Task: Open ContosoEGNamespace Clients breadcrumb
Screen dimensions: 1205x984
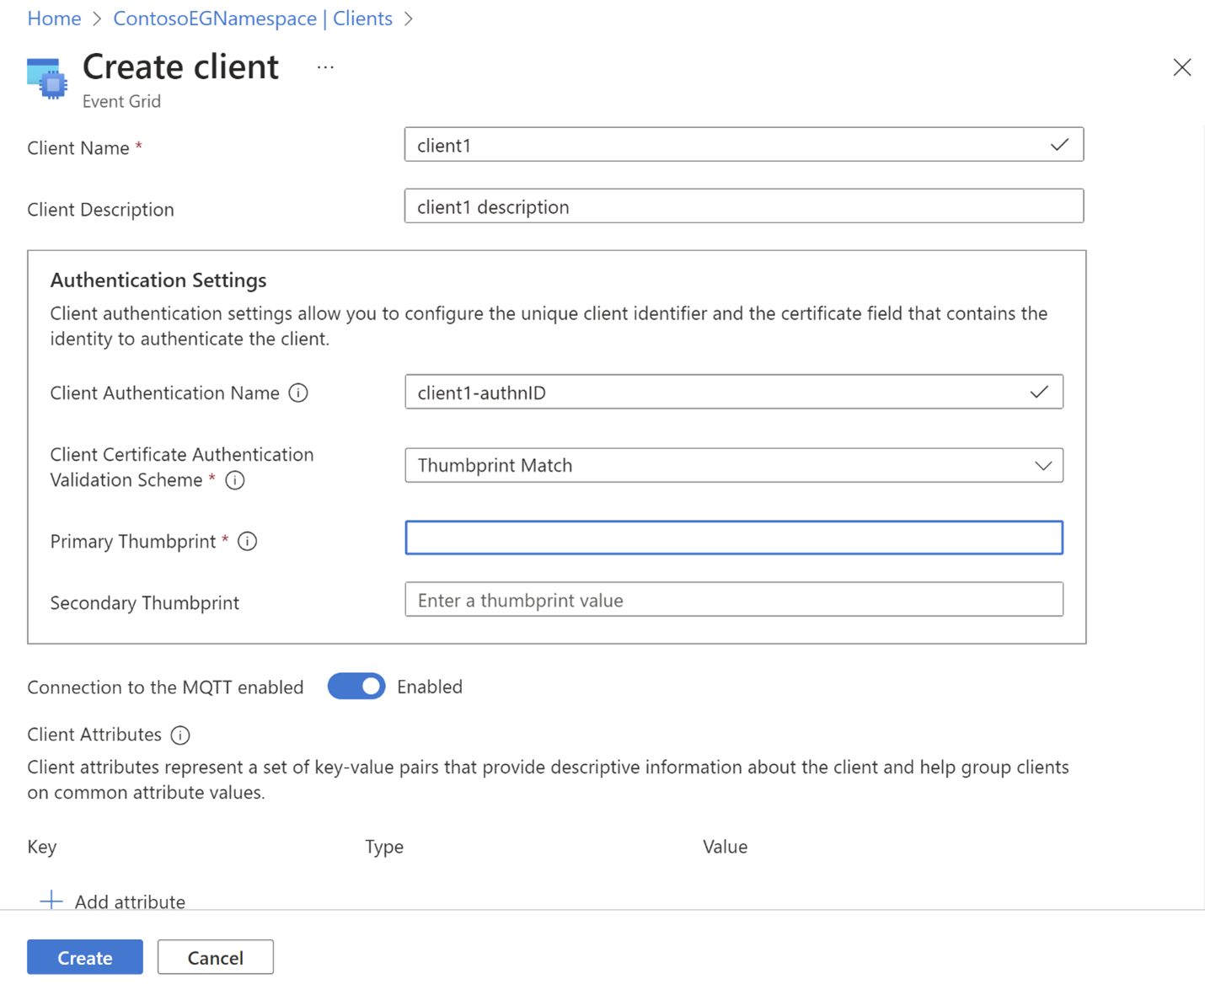Action: point(252,18)
